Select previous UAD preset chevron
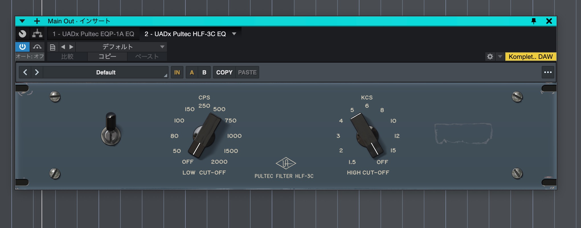Image resolution: width=581 pixels, height=228 pixels. click(25, 72)
